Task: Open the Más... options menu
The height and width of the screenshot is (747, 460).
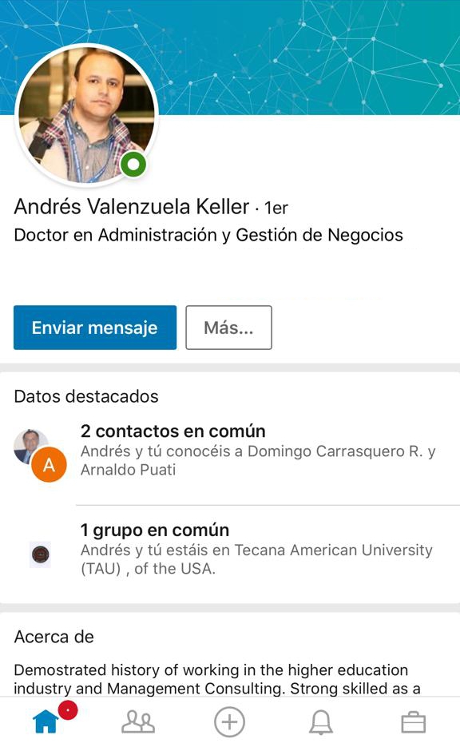Action: 228,328
